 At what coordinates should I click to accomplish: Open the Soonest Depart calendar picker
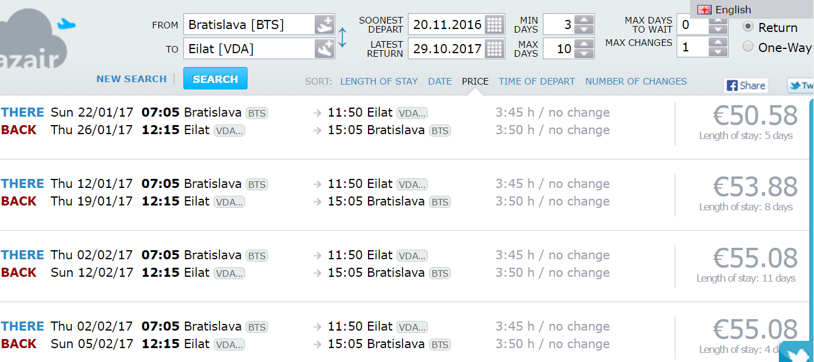click(x=494, y=25)
